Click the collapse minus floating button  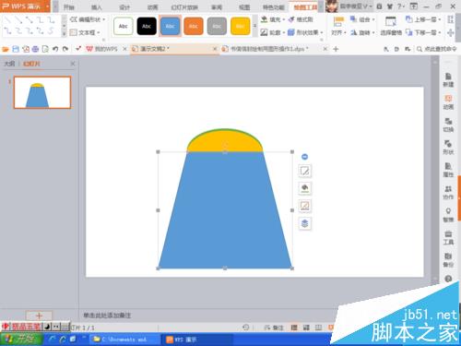point(304,157)
